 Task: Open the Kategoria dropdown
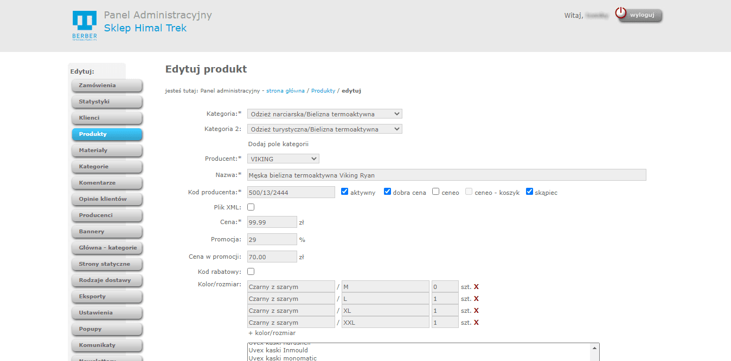pyautogui.click(x=324, y=114)
